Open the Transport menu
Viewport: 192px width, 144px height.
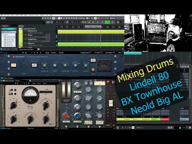pos(31,15)
